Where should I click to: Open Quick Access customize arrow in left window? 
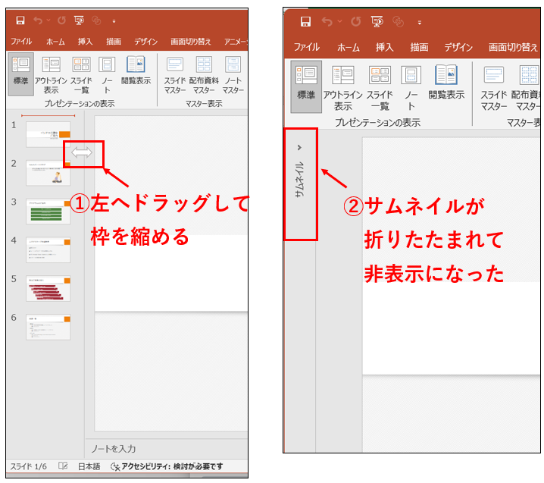click(x=114, y=21)
